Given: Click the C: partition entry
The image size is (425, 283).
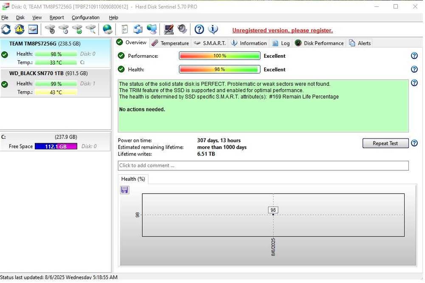Looking at the screenshot, I should click(x=55, y=141).
